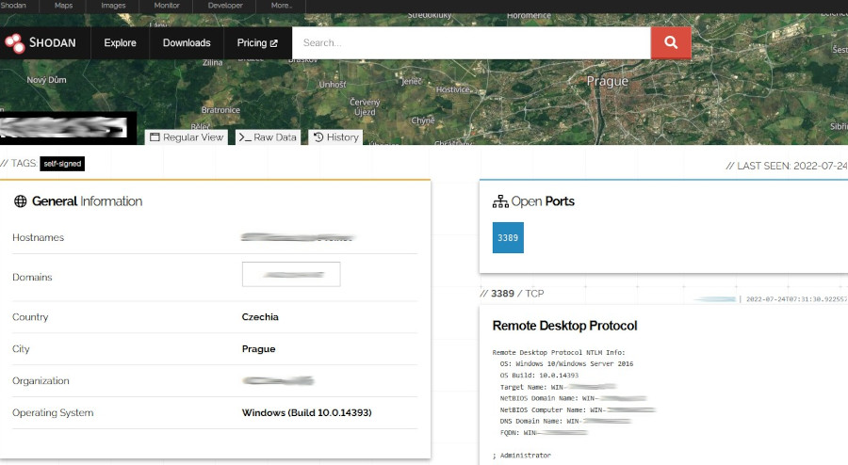Open the Shodan top bar link
The image size is (848, 465).
coord(13,6)
